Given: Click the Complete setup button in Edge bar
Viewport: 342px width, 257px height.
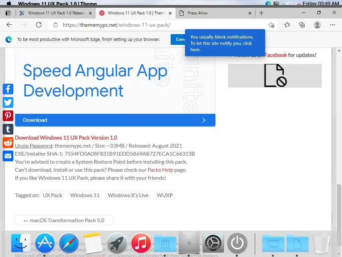Looking at the screenshot, I should click(x=178, y=39).
